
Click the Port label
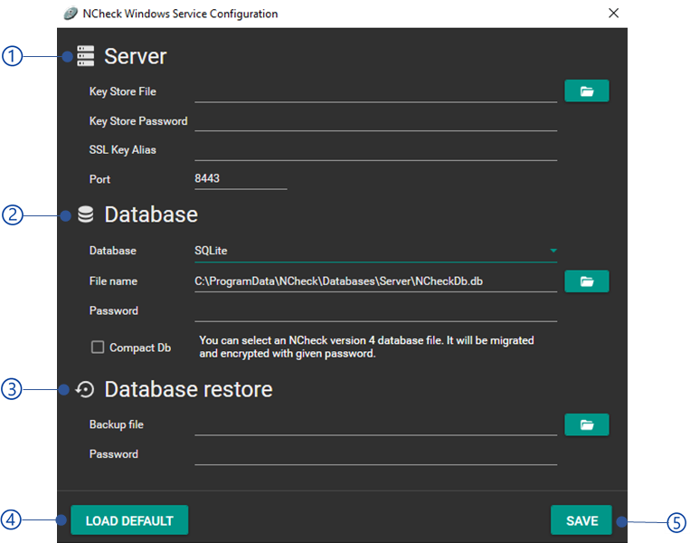pyautogui.click(x=99, y=179)
